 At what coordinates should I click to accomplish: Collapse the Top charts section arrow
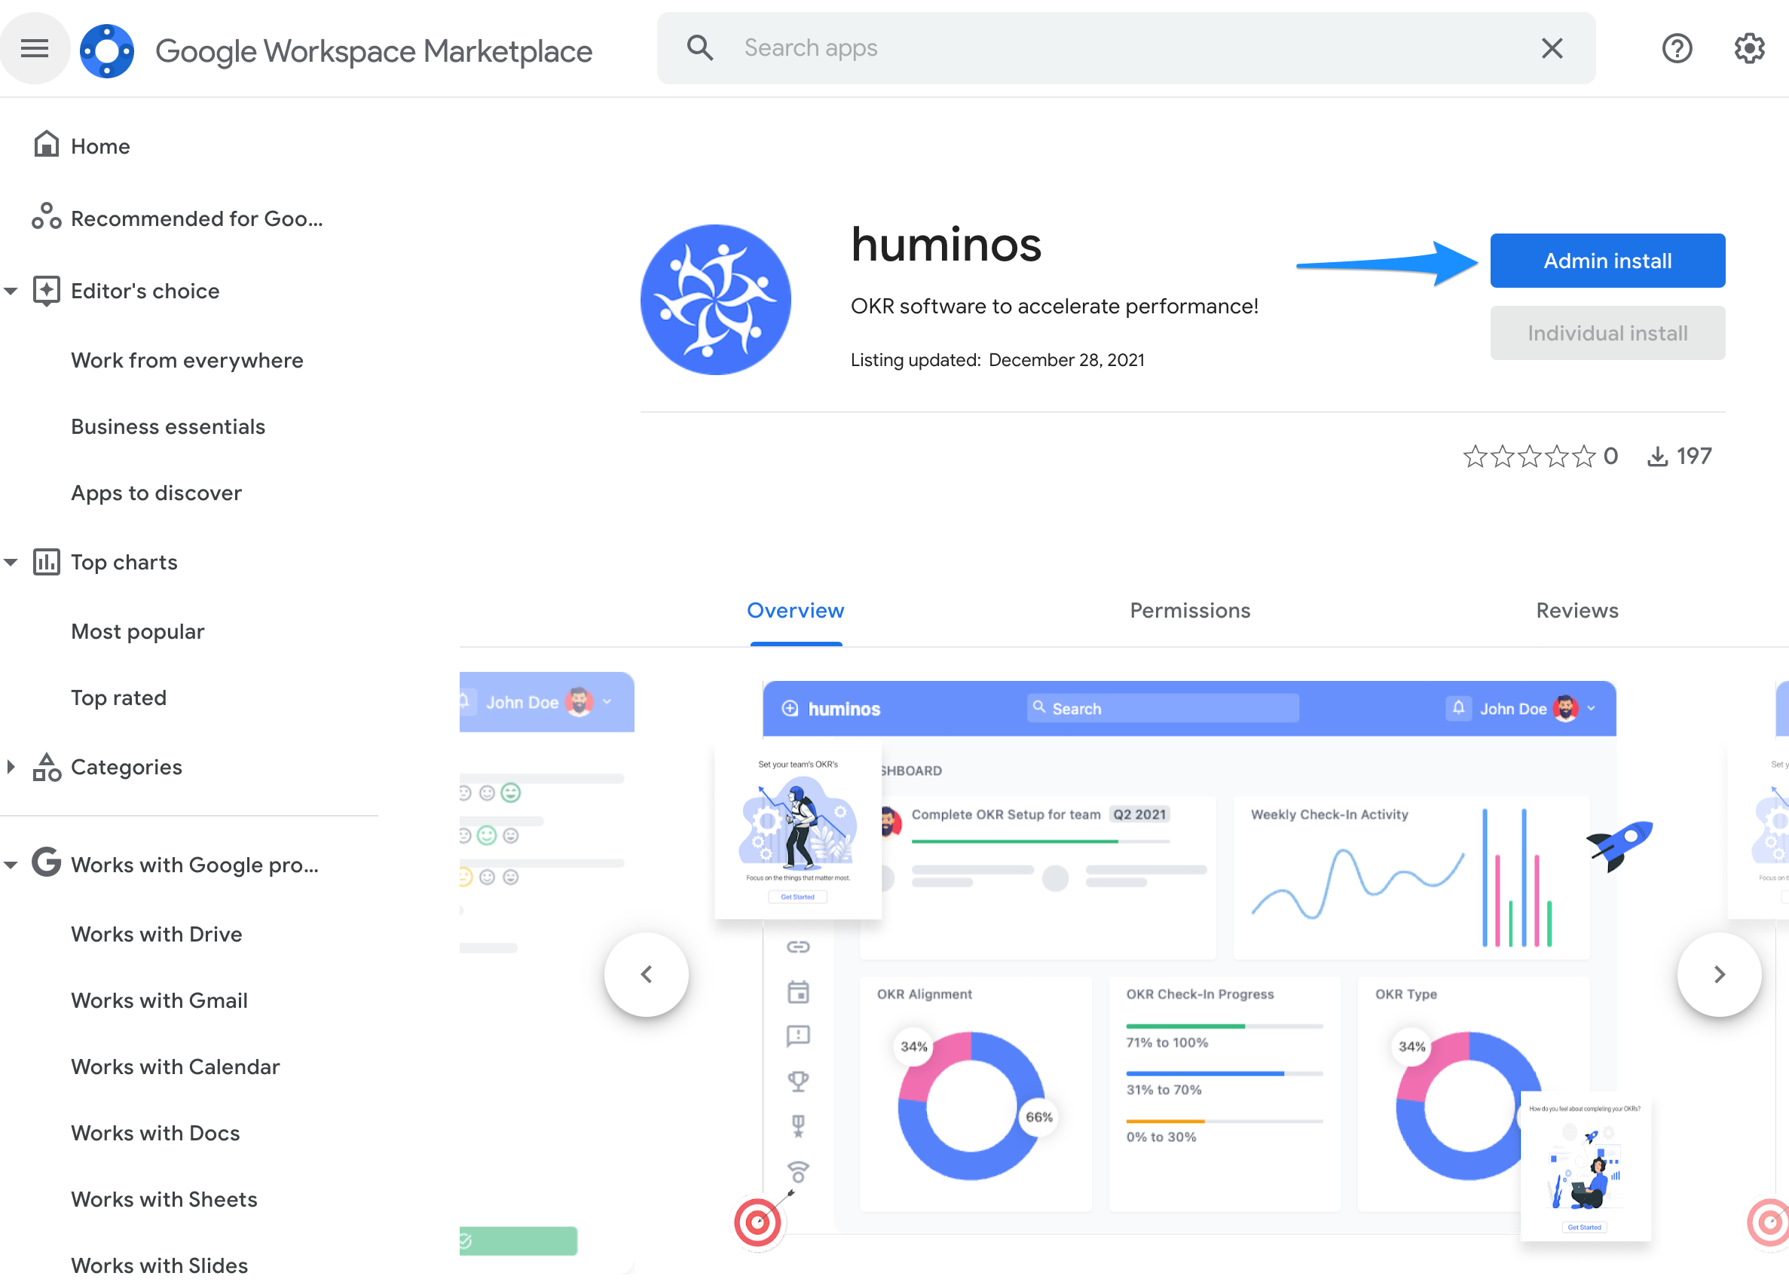[x=11, y=563]
